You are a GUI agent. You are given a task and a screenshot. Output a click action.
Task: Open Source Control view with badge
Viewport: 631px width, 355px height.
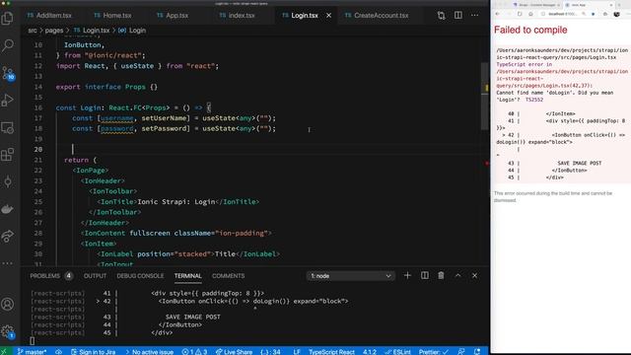[8, 73]
